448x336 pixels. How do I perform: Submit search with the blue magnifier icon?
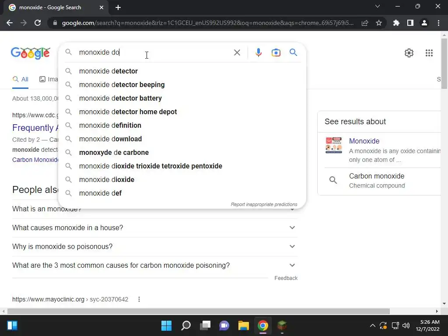(293, 52)
